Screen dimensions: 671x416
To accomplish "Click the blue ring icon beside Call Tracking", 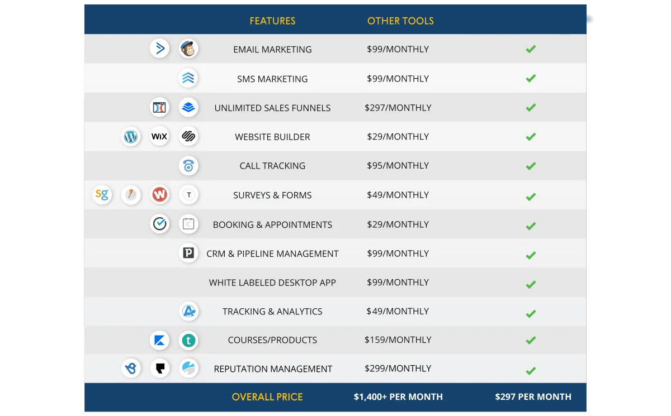I will click(188, 165).
